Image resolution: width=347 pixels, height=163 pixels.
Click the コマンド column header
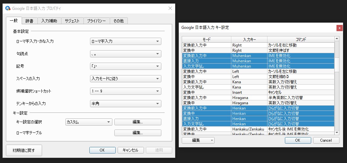pyautogui.click(x=300, y=39)
